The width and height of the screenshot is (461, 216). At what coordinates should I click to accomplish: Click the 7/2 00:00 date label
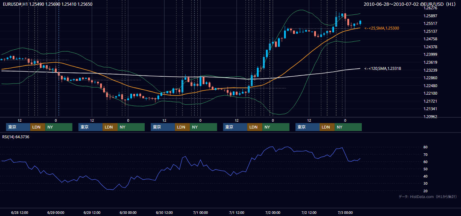273,212
